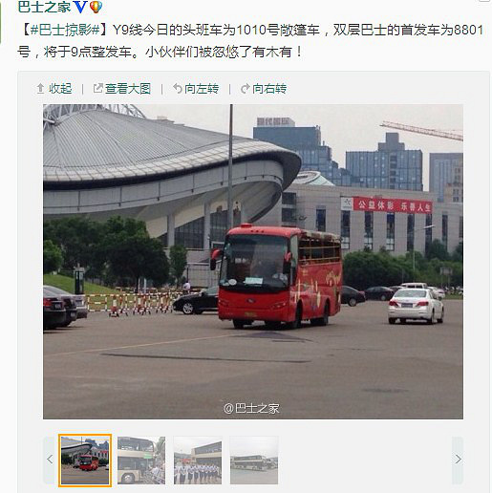Click the 收起 collapse arrow icon

40,89
